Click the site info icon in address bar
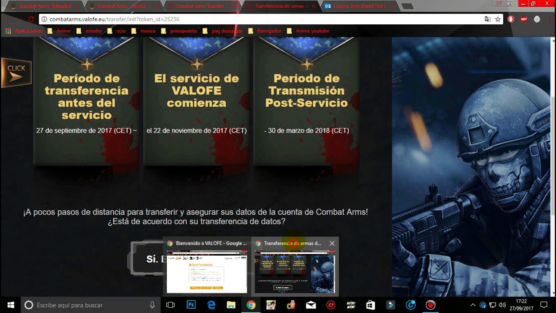556x313 pixels. point(44,19)
